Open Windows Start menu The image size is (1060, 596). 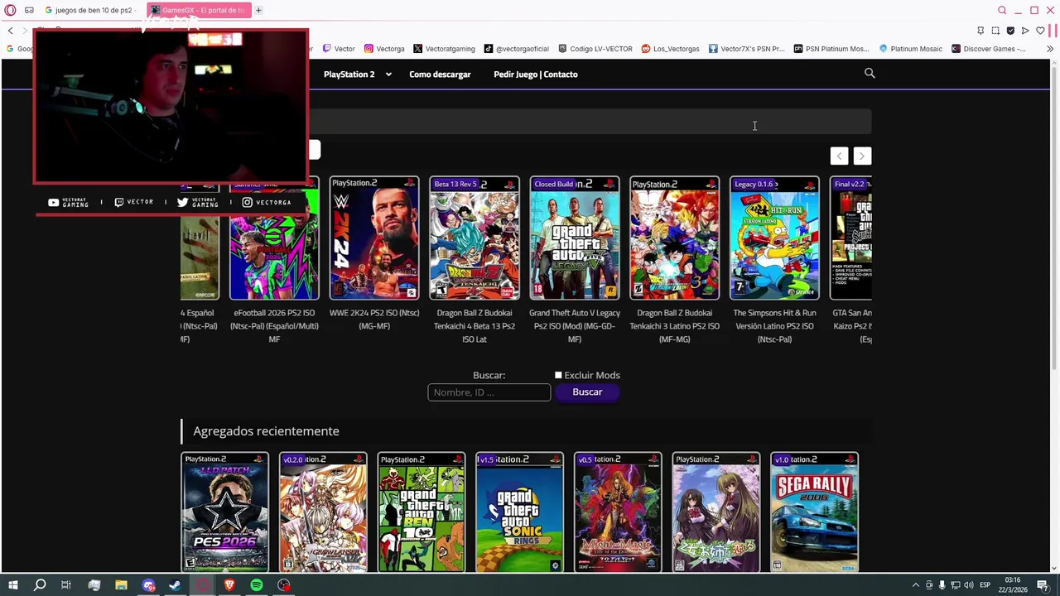click(x=12, y=585)
